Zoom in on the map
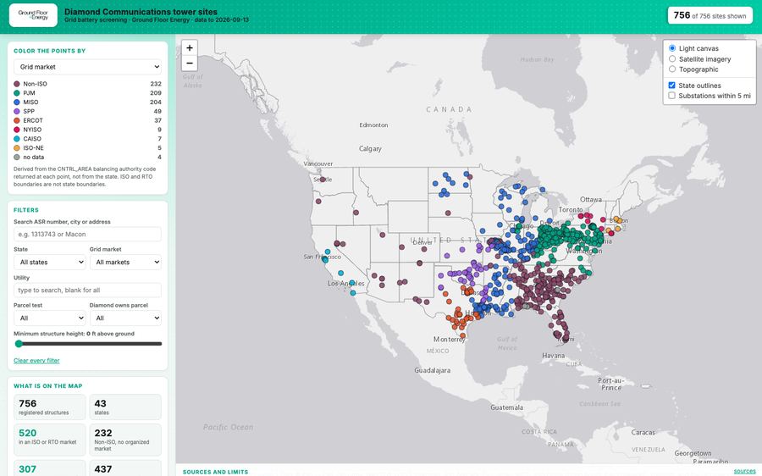This screenshot has width=762, height=476. 190,47
